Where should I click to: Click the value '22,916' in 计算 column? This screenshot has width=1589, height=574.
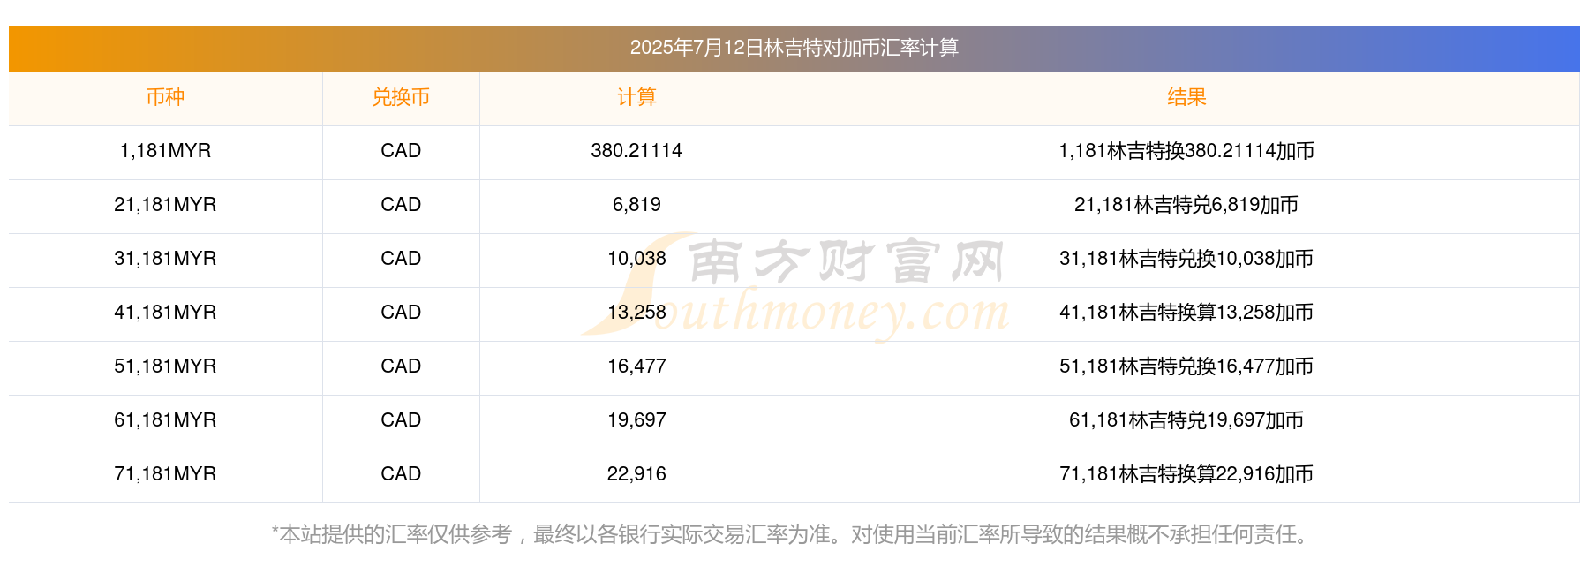point(636,474)
